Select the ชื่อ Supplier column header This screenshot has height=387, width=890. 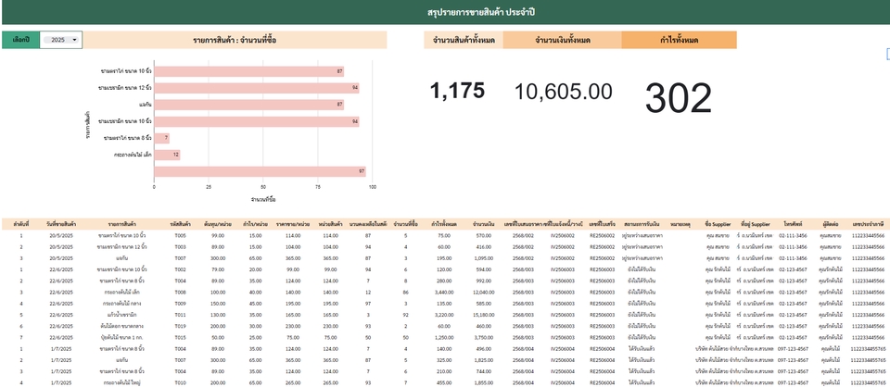pyautogui.click(x=717, y=225)
